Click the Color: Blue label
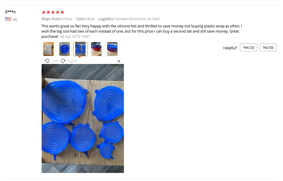283x181 pixels. pyautogui.click(x=85, y=19)
